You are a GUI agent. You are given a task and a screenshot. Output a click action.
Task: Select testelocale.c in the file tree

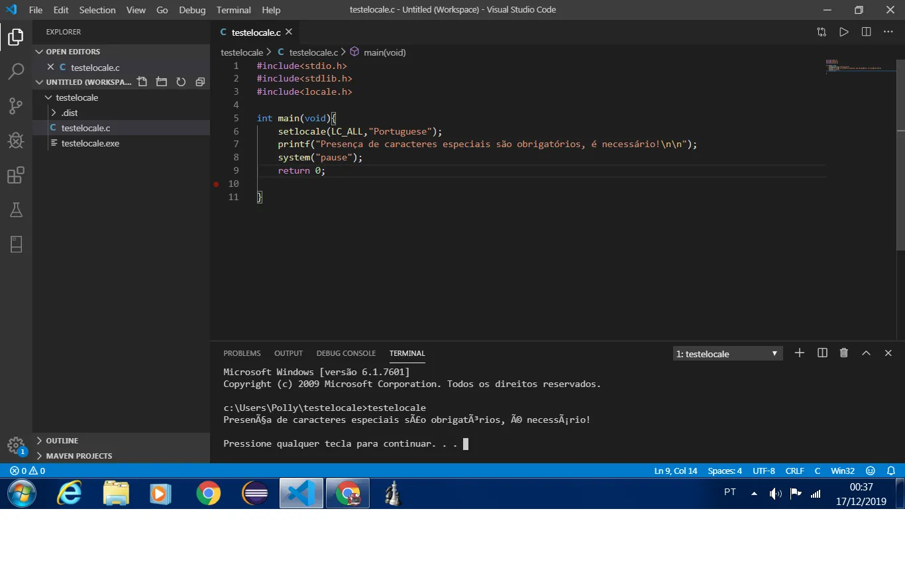pos(121,128)
